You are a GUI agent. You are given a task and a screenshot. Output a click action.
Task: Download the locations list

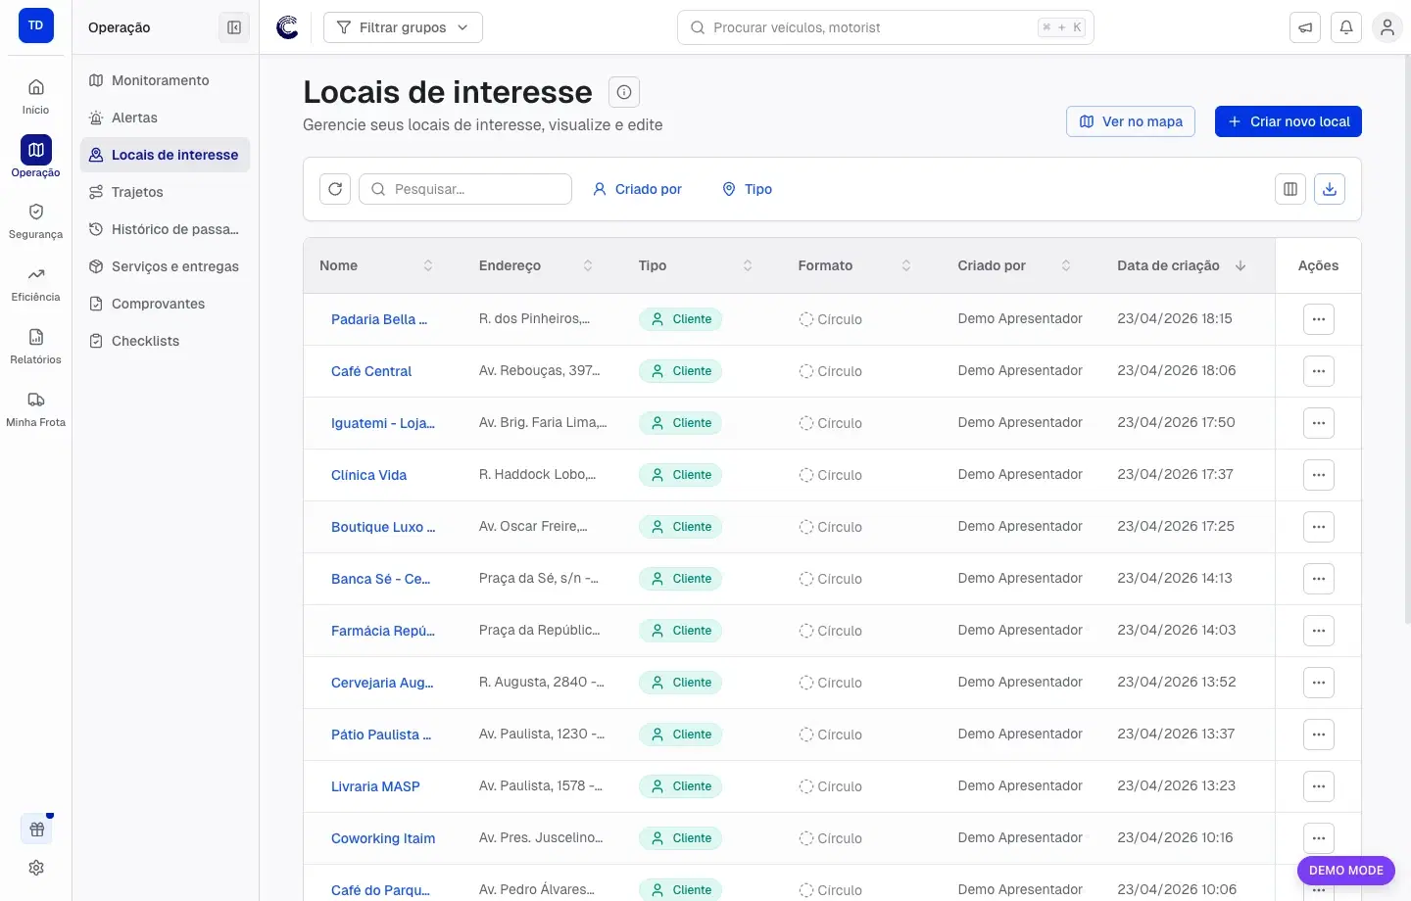1330,189
